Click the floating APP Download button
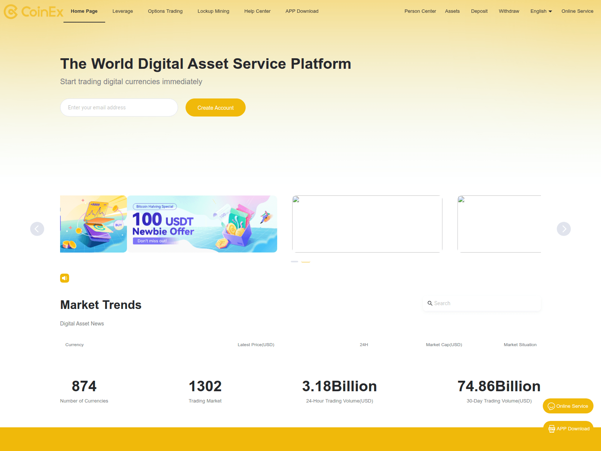The image size is (601, 451). point(568,428)
